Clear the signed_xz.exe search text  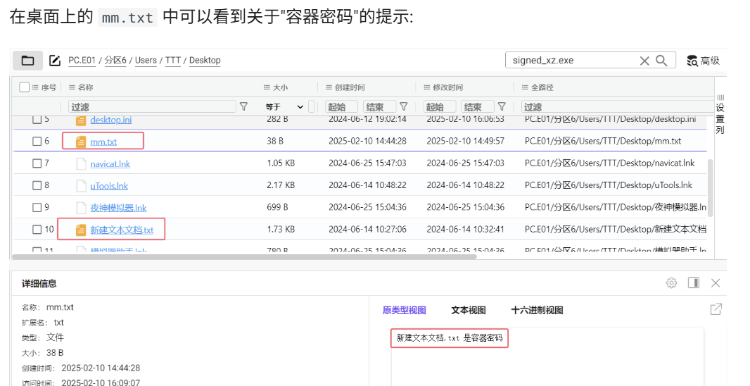pos(644,61)
